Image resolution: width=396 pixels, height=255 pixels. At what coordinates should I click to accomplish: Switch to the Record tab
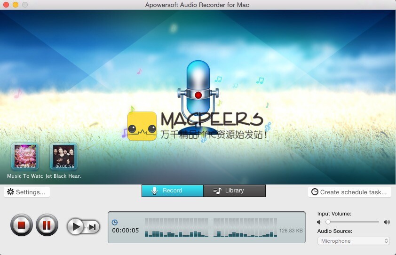point(173,191)
